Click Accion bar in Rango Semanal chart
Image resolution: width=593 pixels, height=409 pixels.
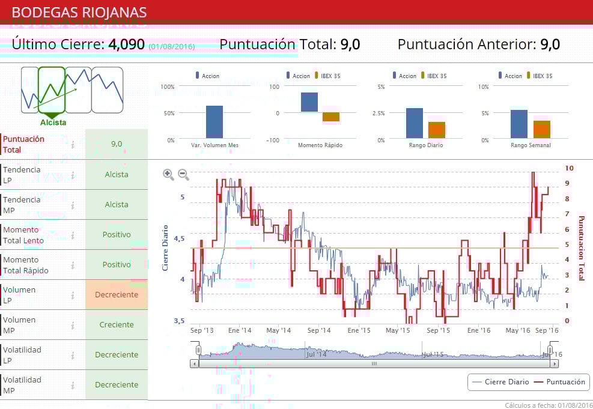[519, 124]
